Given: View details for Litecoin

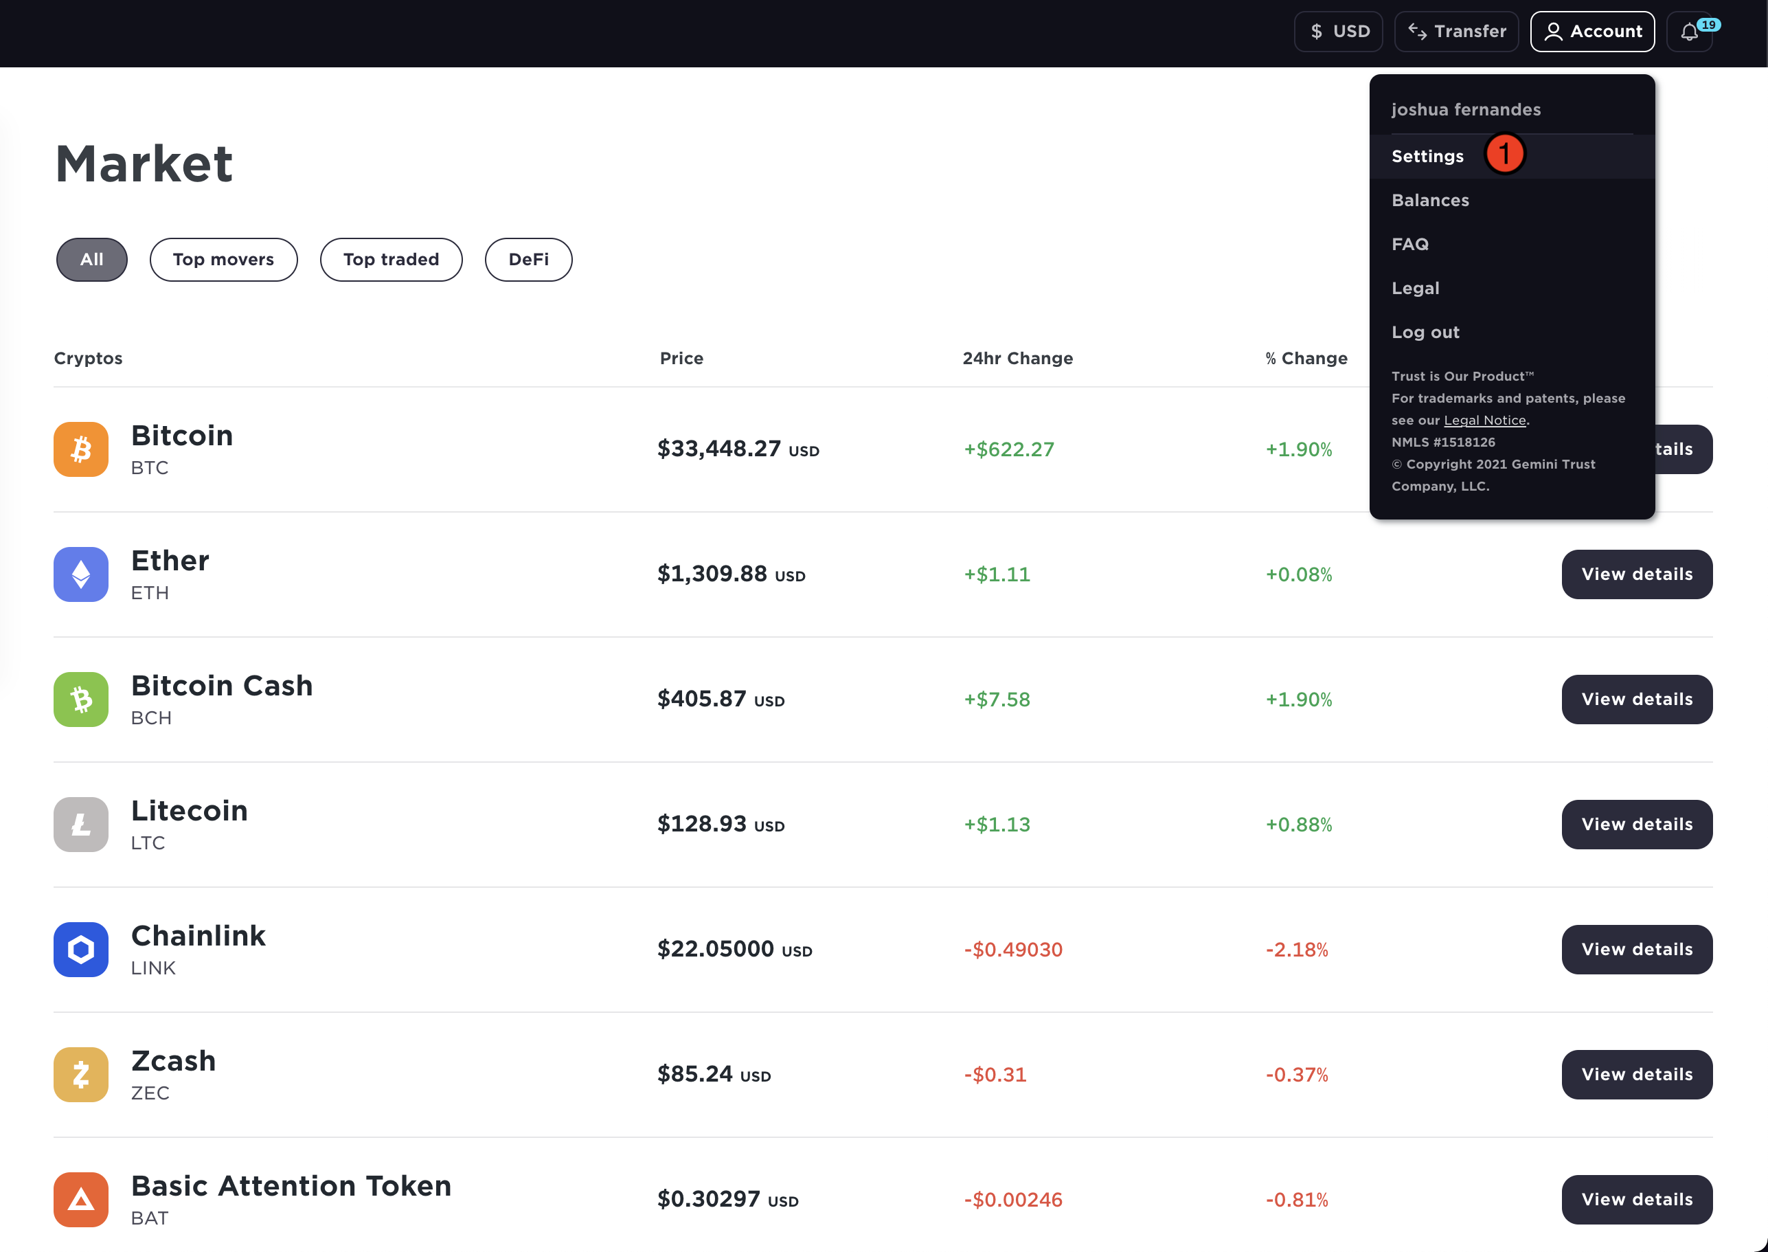Looking at the screenshot, I should 1637,824.
